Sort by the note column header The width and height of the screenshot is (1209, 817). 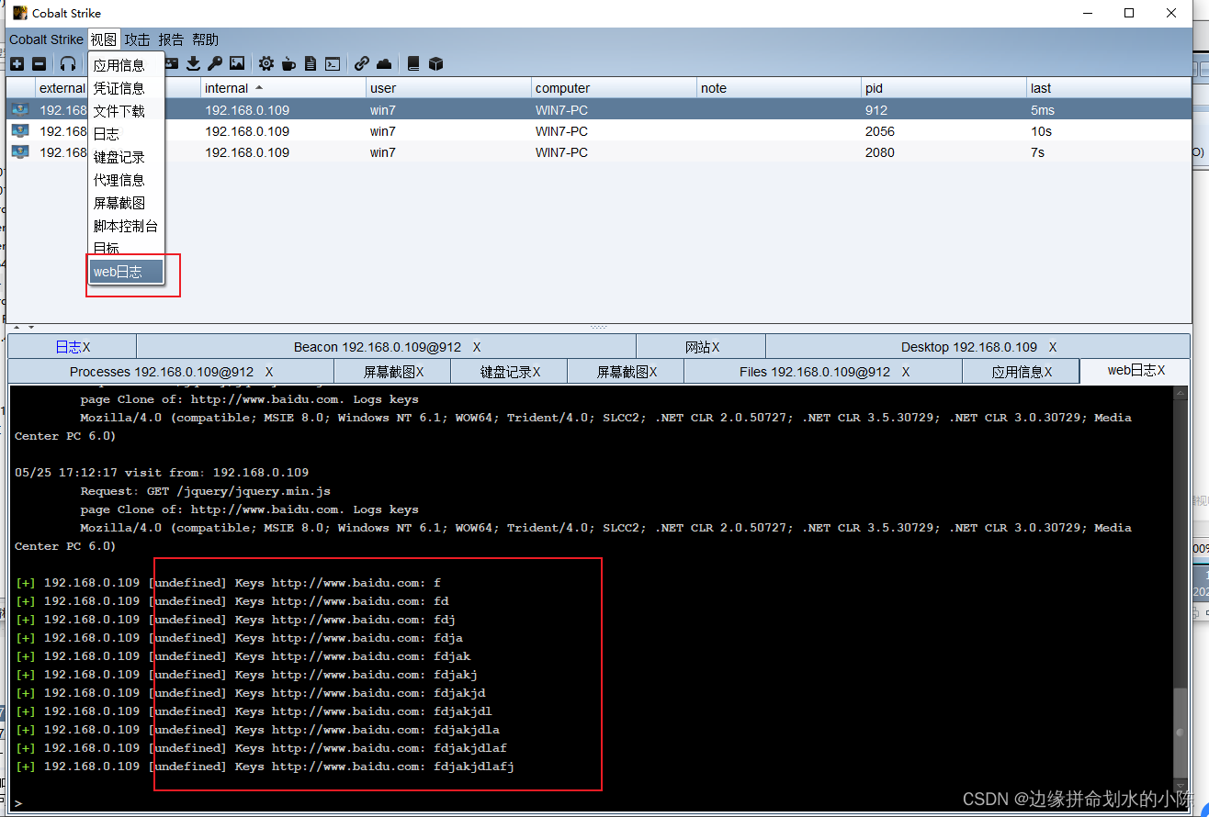tap(779, 88)
